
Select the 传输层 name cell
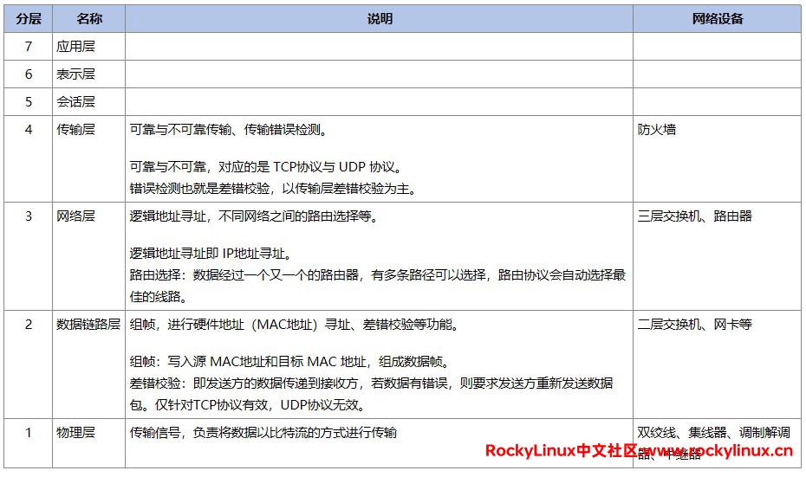[75, 130]
